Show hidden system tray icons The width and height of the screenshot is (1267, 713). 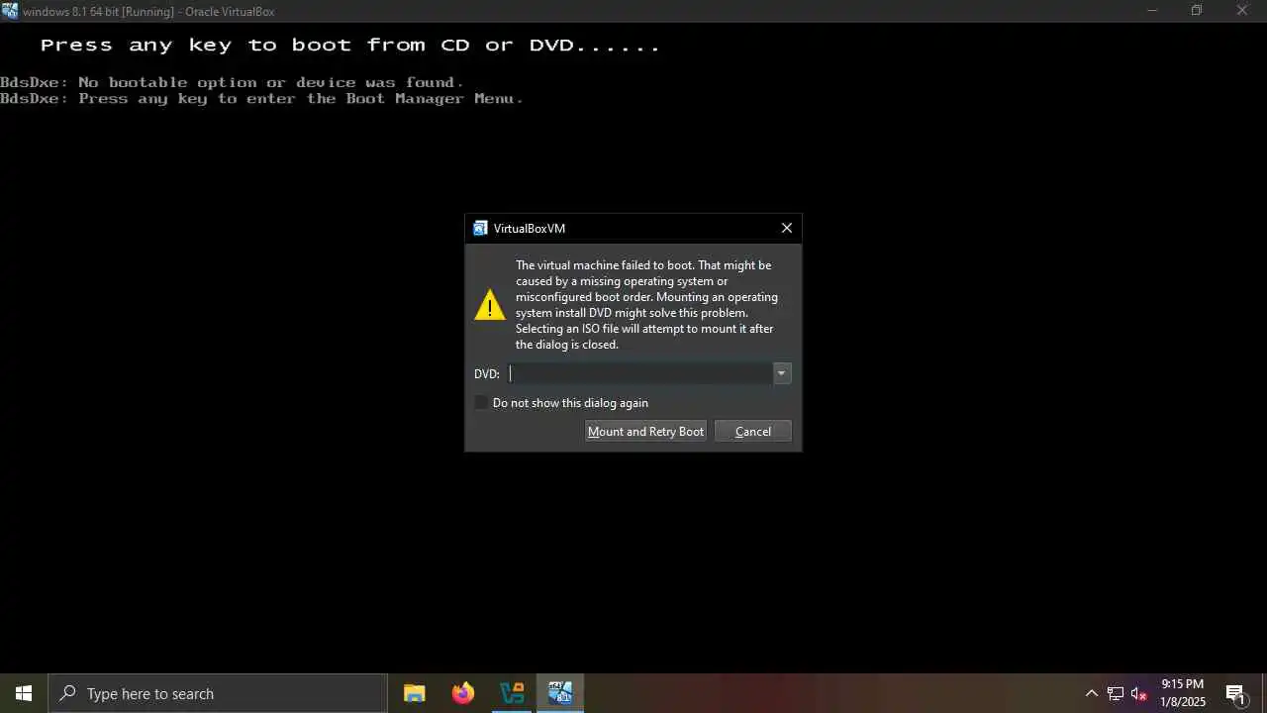pyautogui.click(x=1092, y=693)
